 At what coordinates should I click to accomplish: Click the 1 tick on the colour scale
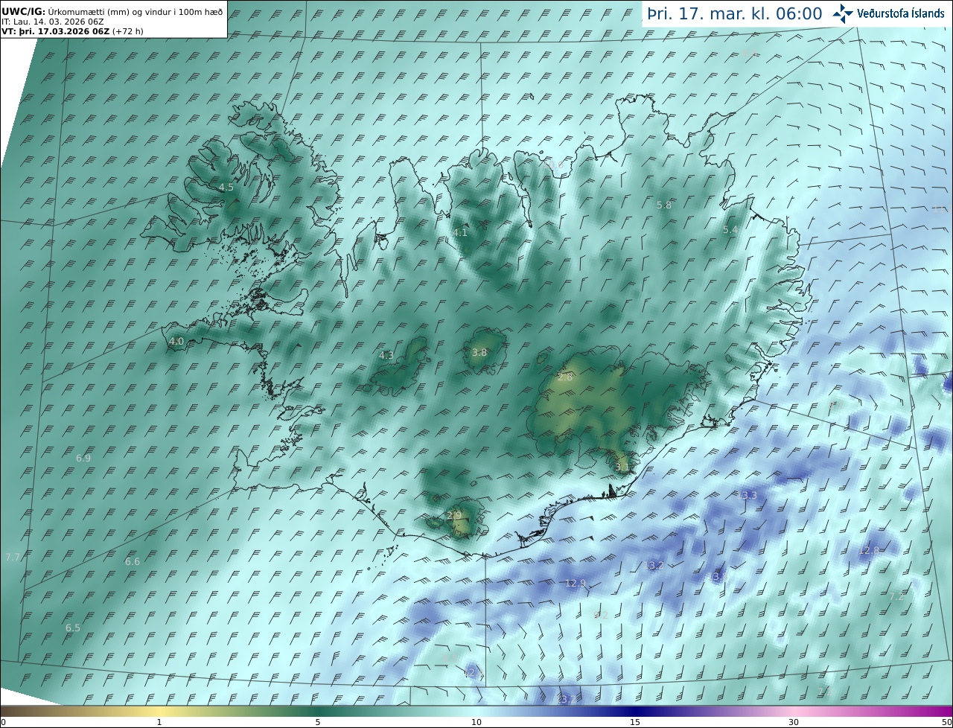159,722
